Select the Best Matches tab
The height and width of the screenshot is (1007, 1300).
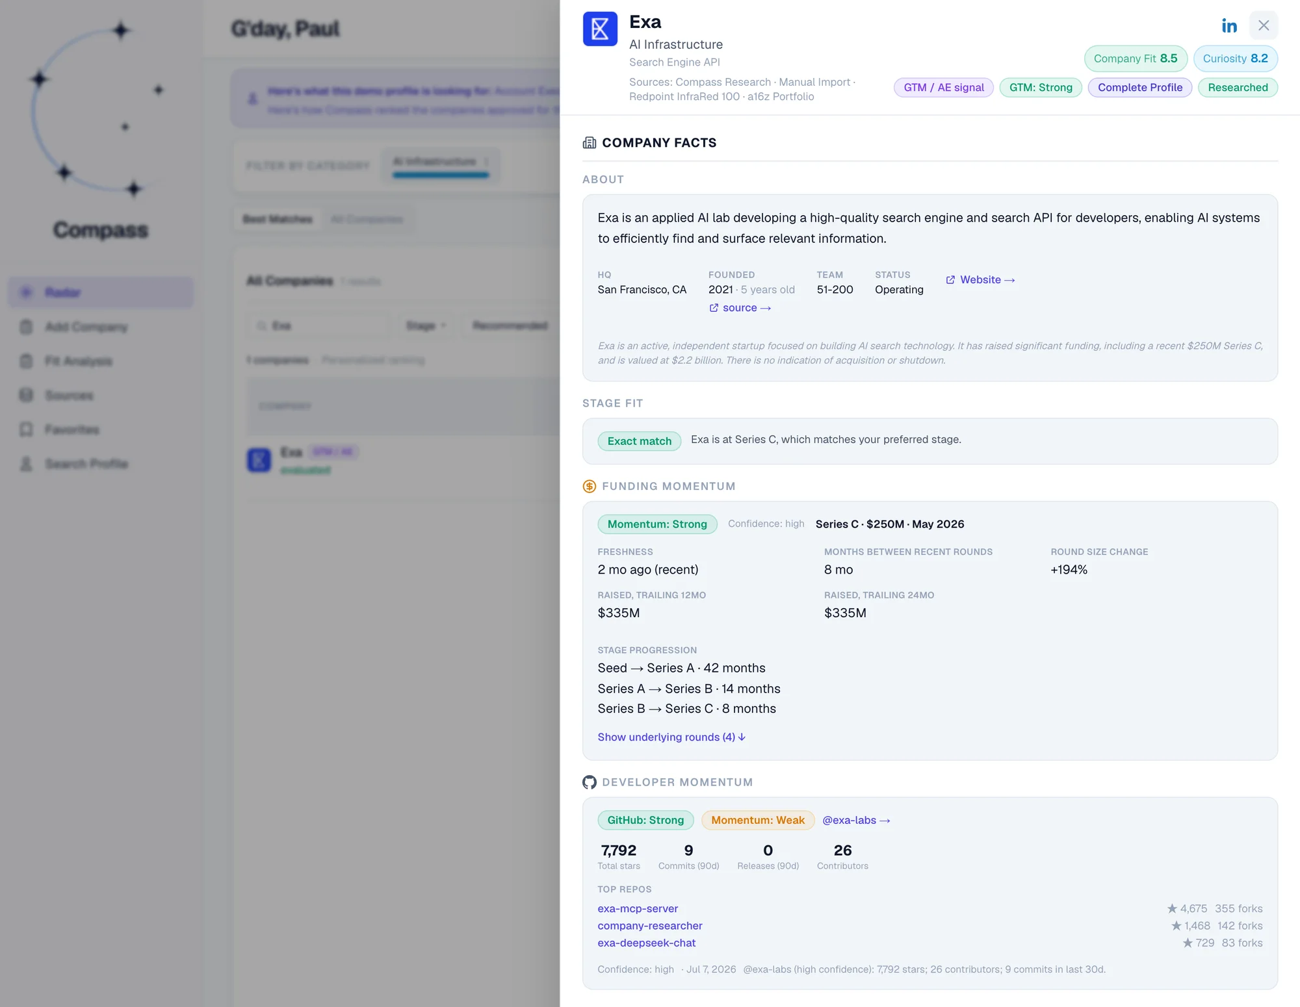278,220
